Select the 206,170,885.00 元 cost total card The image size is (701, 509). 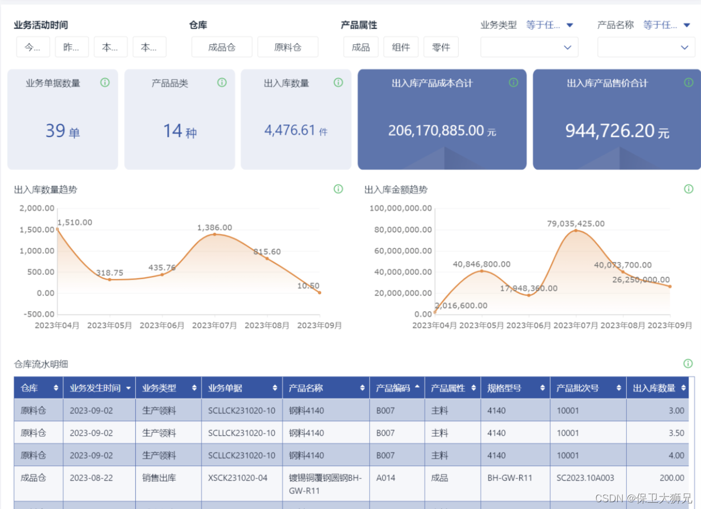(x=442, y=119)
